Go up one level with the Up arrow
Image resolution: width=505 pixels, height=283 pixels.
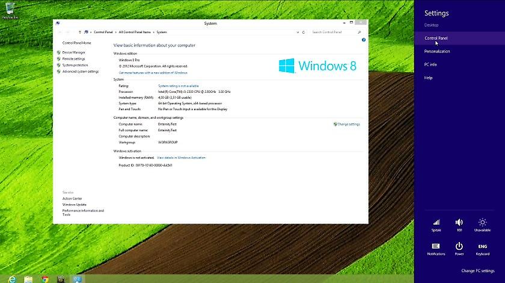(x=80, y=33)
